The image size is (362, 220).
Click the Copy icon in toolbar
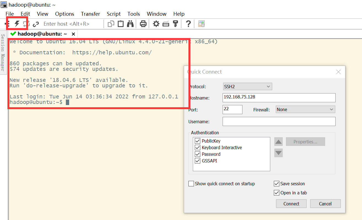point(111,24)
